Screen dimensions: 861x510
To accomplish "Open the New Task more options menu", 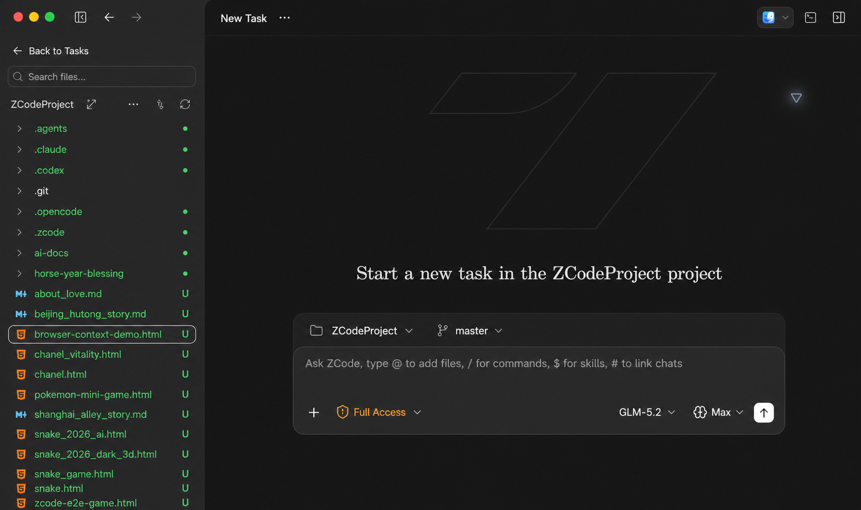I will (x=285, y=17).
